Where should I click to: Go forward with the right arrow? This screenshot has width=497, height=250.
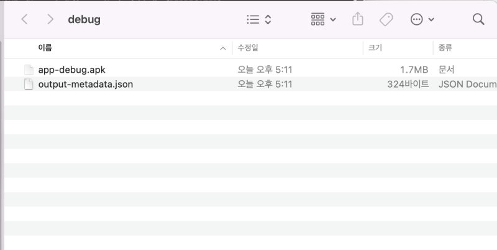click(50, 19)
